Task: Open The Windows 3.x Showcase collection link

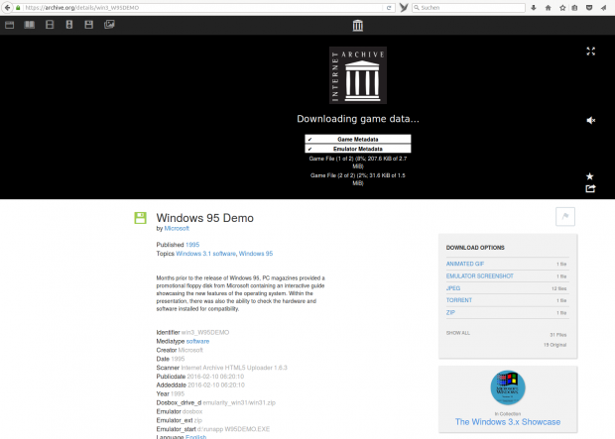Action: [508, 422]
